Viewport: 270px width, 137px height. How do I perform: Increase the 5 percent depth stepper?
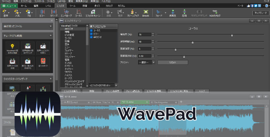click(153, 48)
